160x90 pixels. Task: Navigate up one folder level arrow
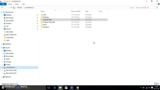pyautogui.click(x=11, y=7)
